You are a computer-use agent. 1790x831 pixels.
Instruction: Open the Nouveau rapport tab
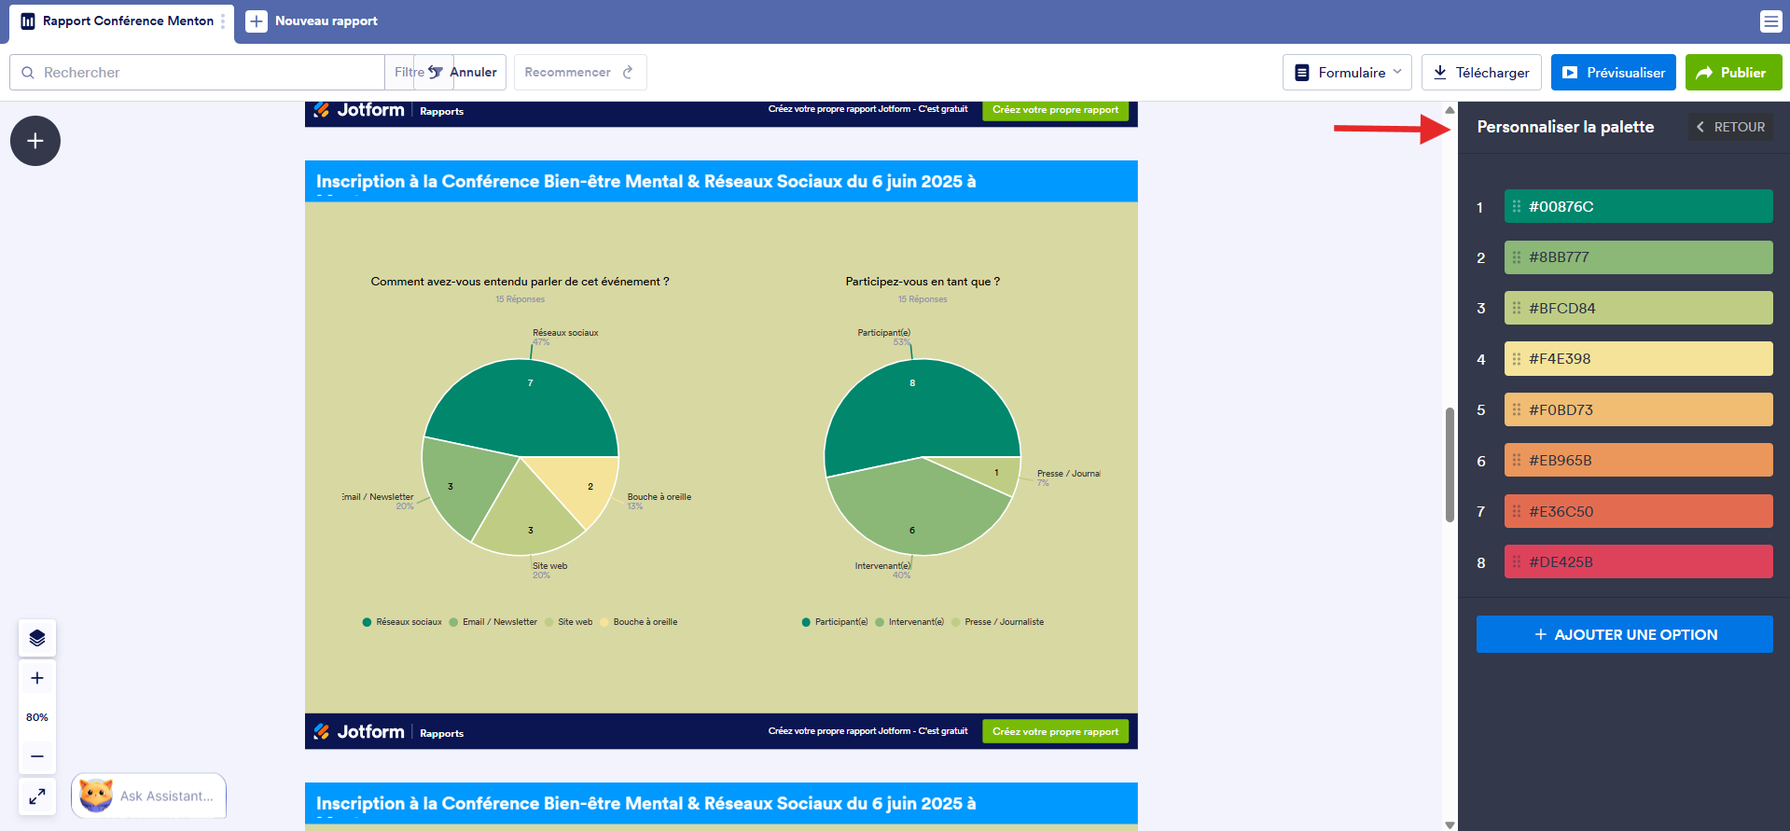(x=312, y=21)
